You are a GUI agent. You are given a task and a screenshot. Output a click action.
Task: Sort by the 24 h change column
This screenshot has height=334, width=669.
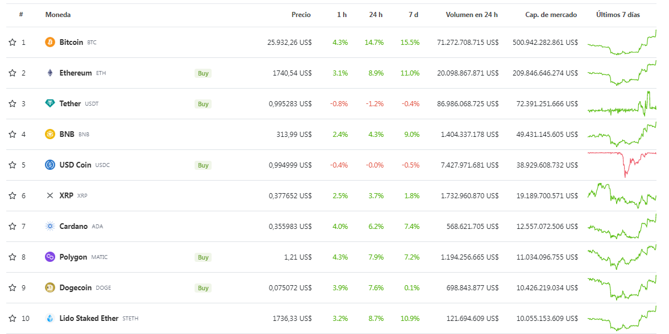pyautogui.click(x=376, y=15)
